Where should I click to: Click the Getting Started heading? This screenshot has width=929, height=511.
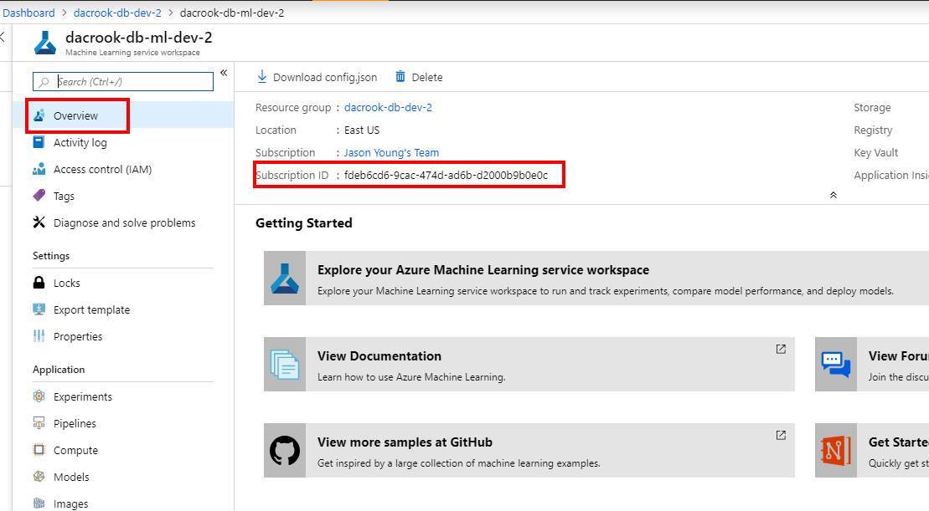tap(304, 223)
